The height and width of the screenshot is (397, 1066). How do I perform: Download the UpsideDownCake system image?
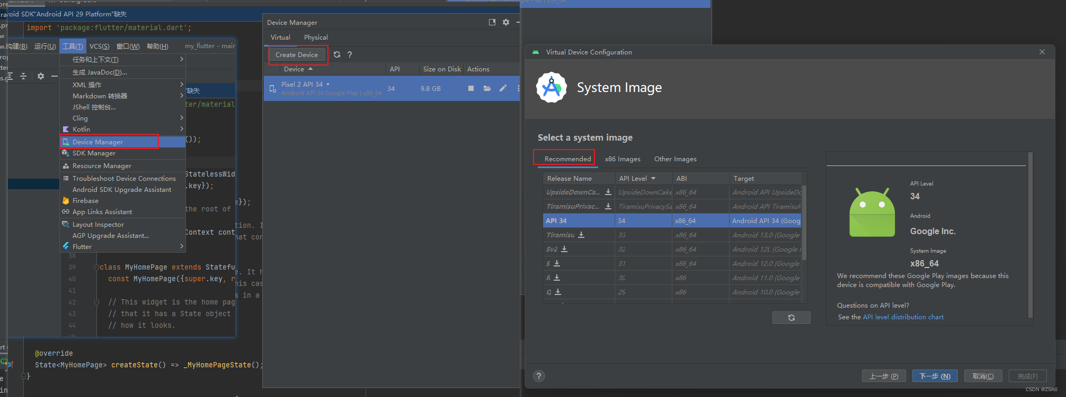point(608,192)
